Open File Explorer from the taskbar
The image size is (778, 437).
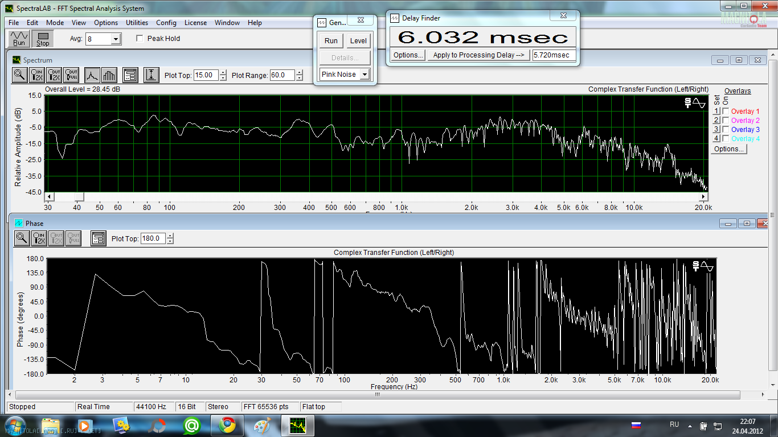click(51, 425)
